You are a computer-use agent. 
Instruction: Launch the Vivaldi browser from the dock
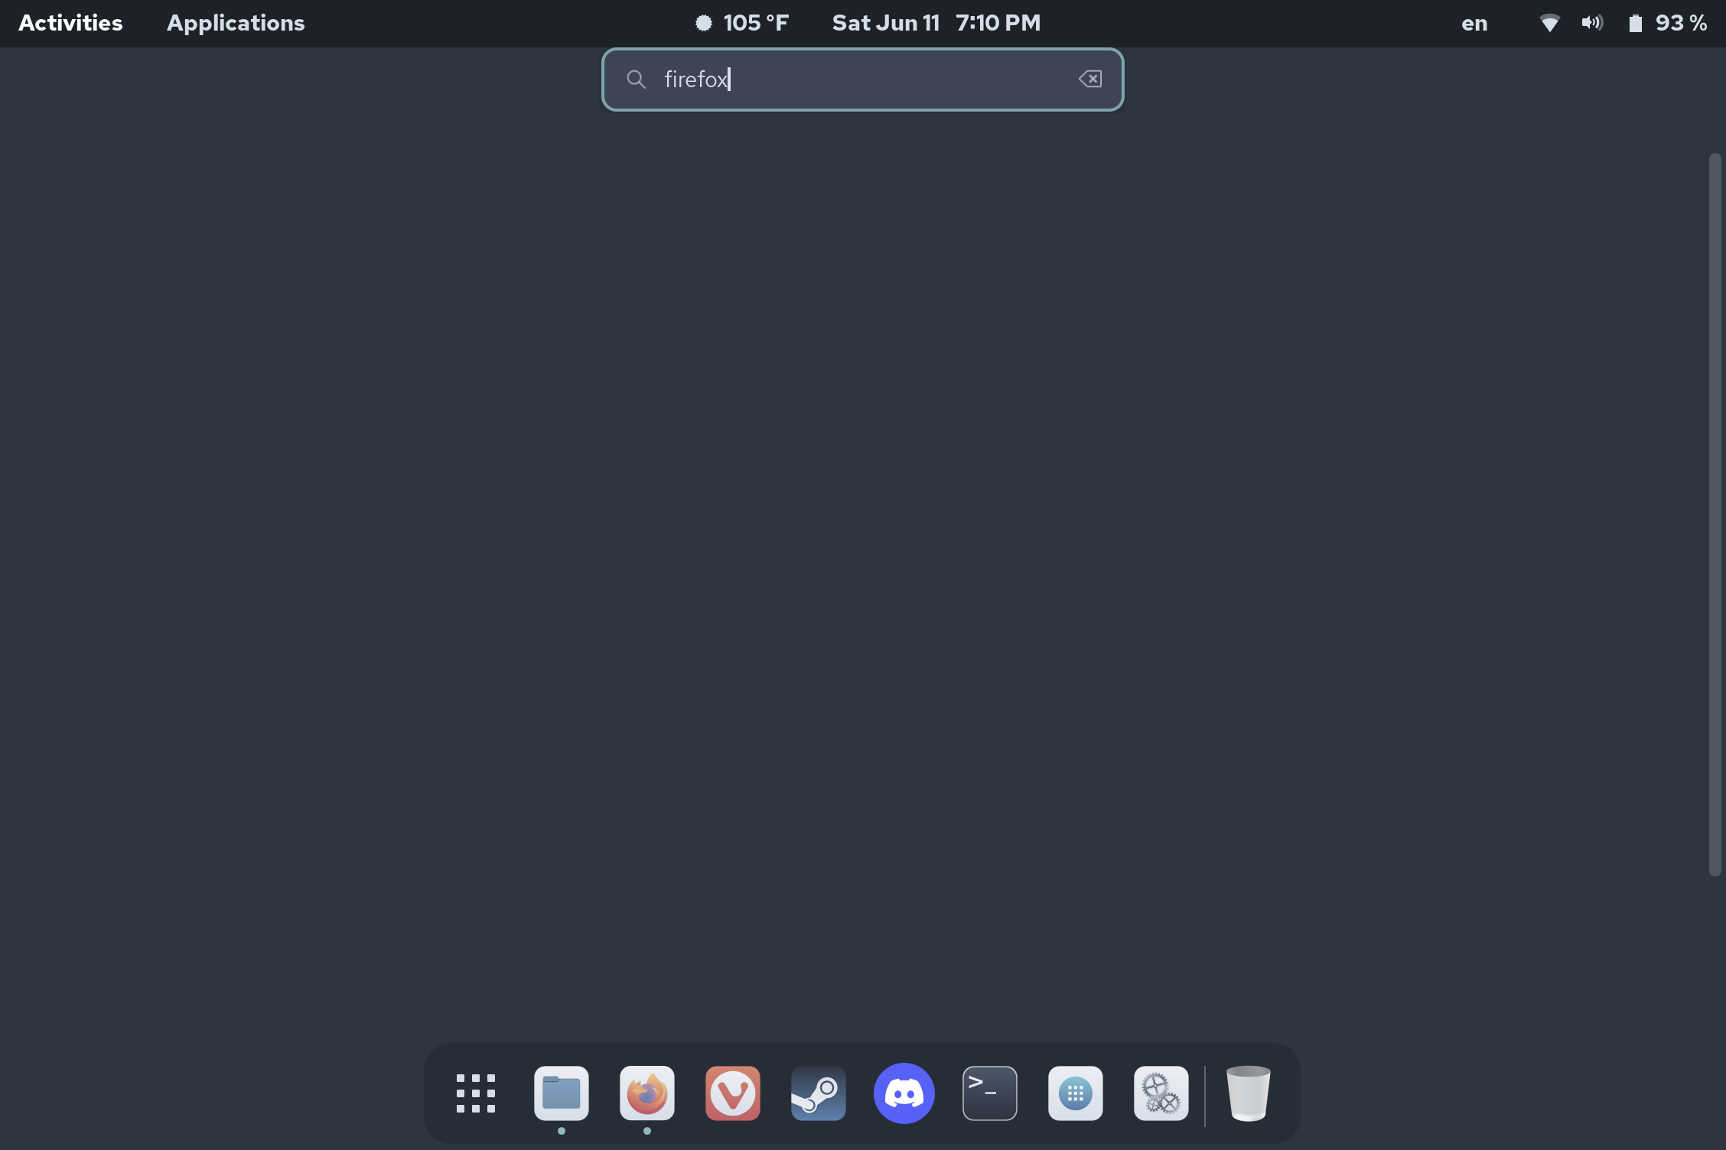coord(732,1093)
